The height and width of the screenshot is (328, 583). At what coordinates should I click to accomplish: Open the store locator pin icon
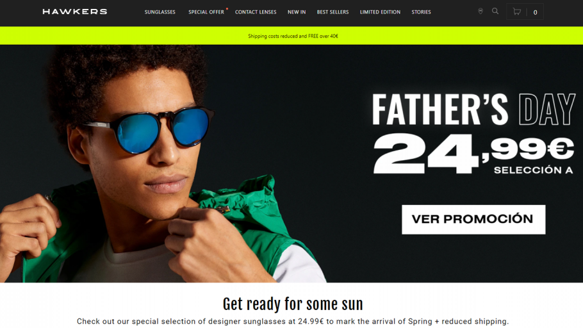480,11
